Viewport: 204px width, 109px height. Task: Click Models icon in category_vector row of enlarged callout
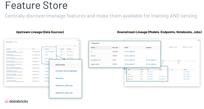tap(125, 64)
